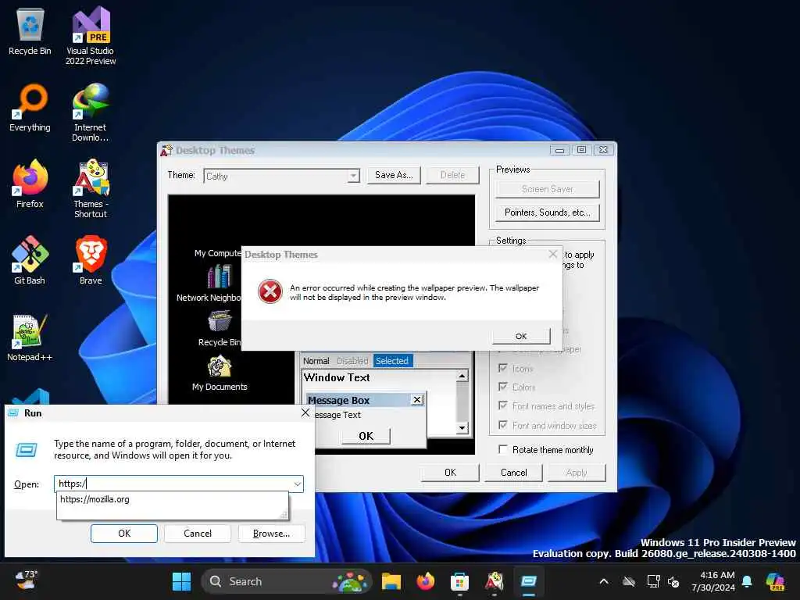Select the Notepad++ desktop shortcut
The image size is (800, 600).
(30, 337)
